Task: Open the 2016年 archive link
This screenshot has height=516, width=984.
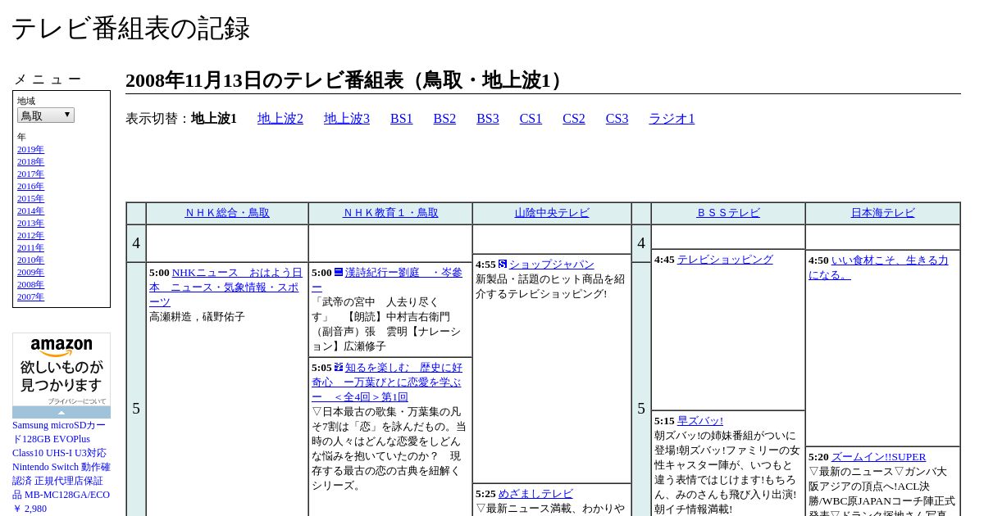Action: [30, 186]
